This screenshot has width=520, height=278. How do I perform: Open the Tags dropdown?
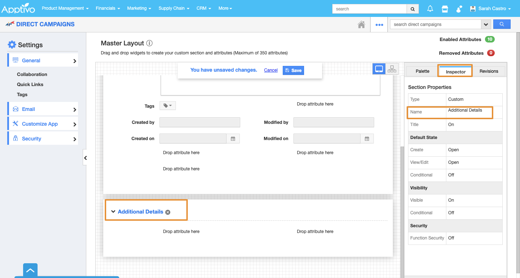[x=168, y=106]
